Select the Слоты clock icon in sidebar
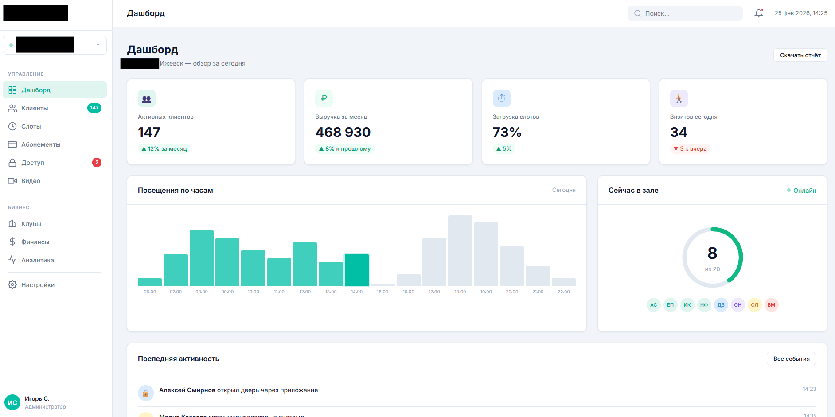This screenshot has width=835, height=417. tap(13, 126)
